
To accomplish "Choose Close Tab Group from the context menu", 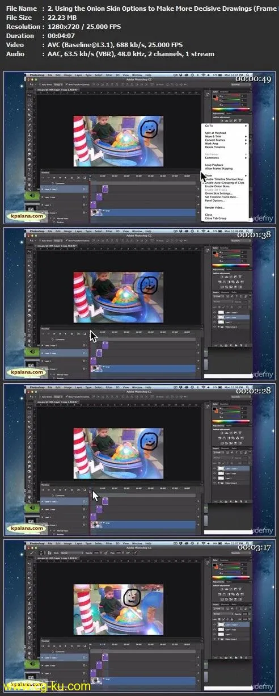I will (x=216, y=218).
